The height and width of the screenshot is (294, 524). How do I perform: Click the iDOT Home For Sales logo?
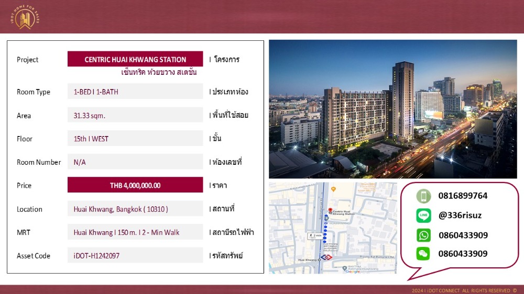pyautogui.click(x=25, y=17)
